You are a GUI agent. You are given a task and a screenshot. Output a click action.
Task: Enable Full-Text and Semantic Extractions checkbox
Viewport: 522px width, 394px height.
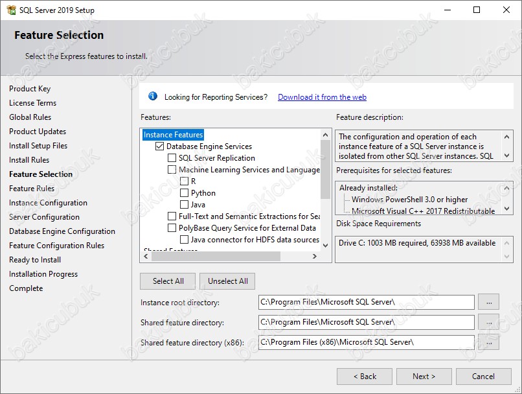pos(172,216)
